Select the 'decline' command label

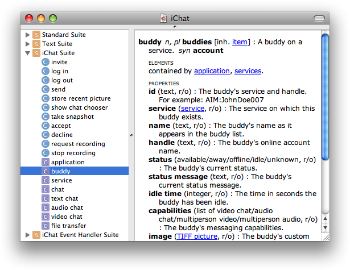[62, 135]
